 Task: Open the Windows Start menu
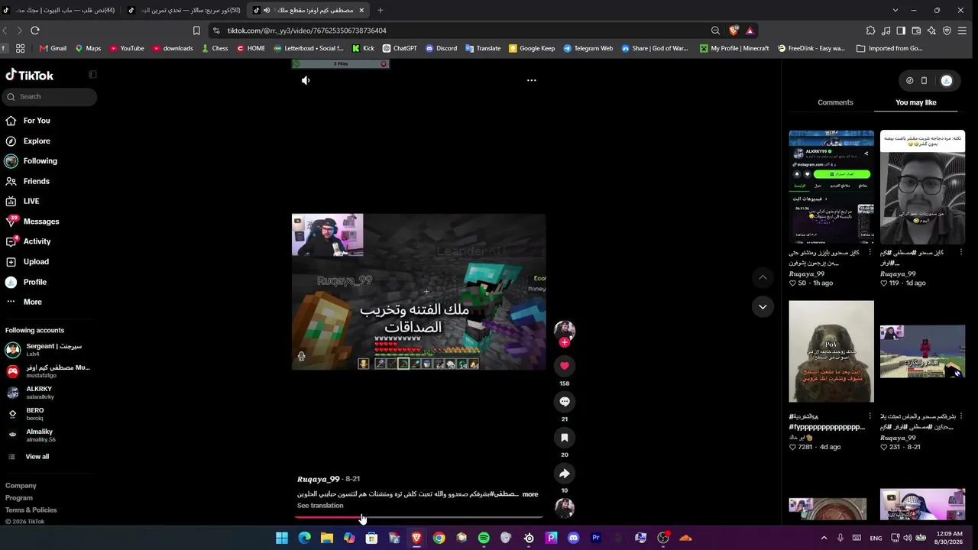tap(282, 538)
